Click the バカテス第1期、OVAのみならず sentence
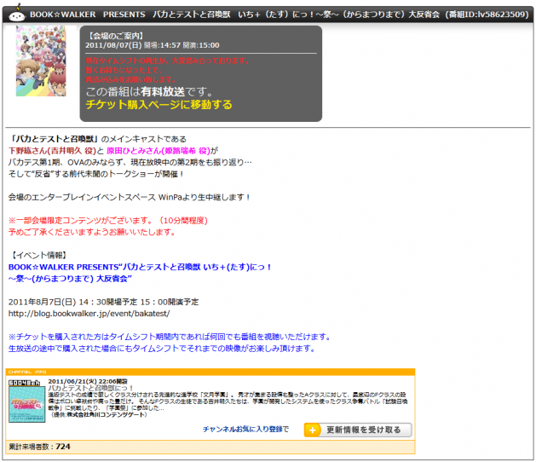Image resolution: width=536 pixels, height=462 pixels. pyautogui.click(x=130, y=163)
